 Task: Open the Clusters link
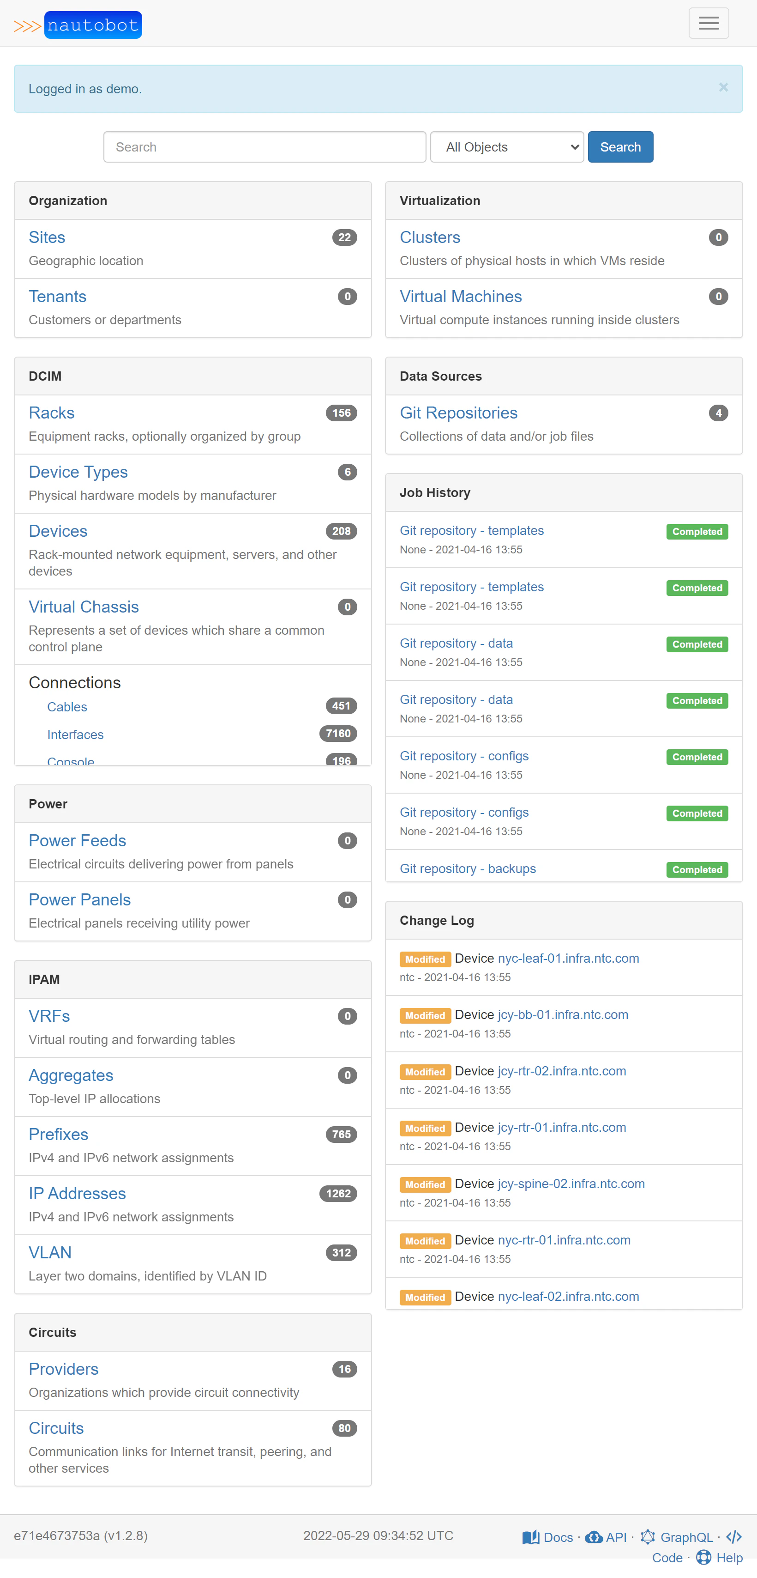[430, 238]
